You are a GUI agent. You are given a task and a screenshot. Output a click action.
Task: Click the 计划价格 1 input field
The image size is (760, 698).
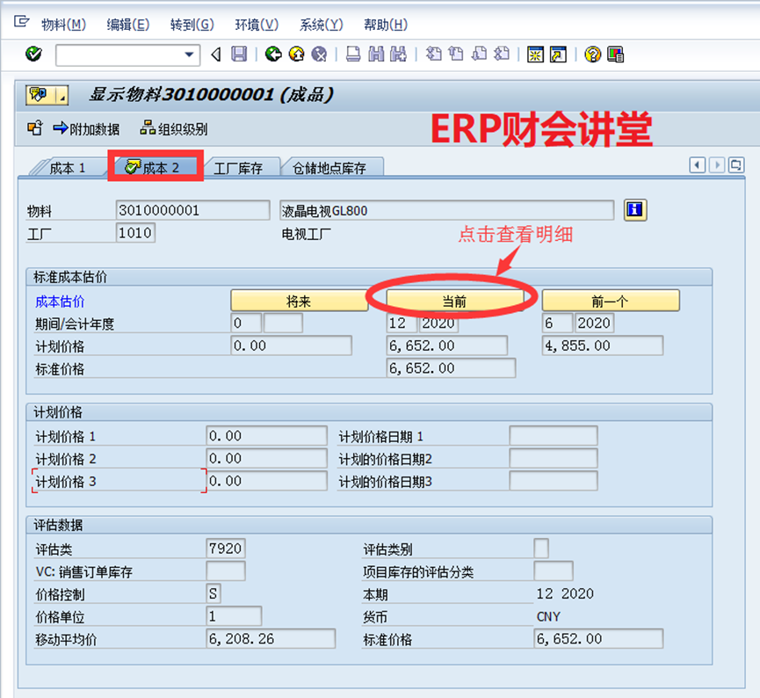(x=266, y=436)
